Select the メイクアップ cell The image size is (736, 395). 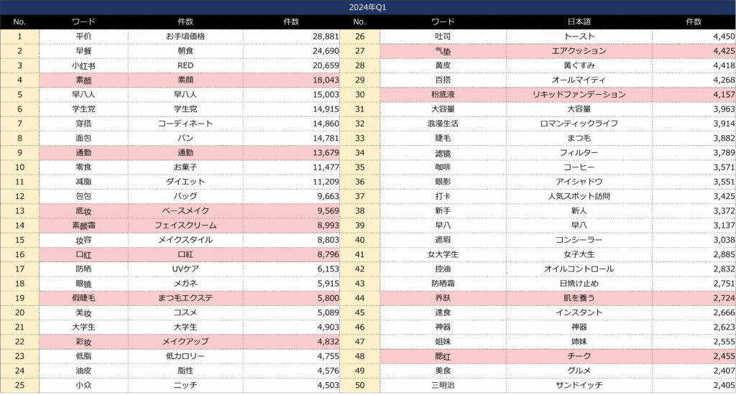pyautogui.click(x=185, y=341)
